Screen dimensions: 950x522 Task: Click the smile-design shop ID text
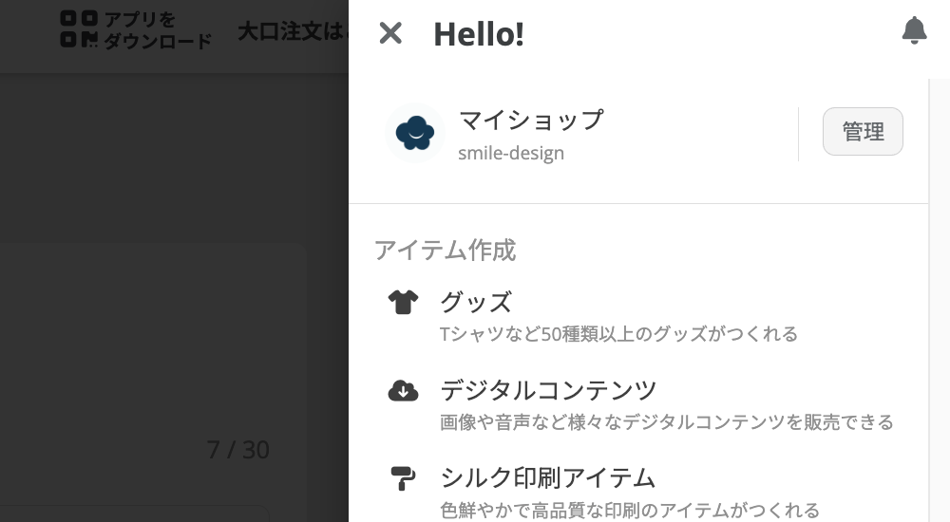click(511, 153)
